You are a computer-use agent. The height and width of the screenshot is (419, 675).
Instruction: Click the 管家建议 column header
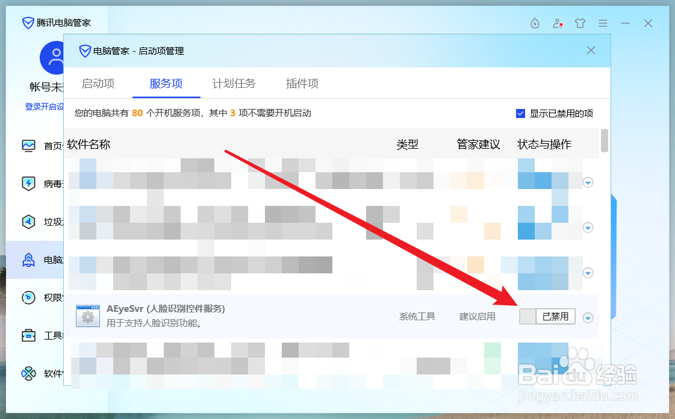pos(478,144)
